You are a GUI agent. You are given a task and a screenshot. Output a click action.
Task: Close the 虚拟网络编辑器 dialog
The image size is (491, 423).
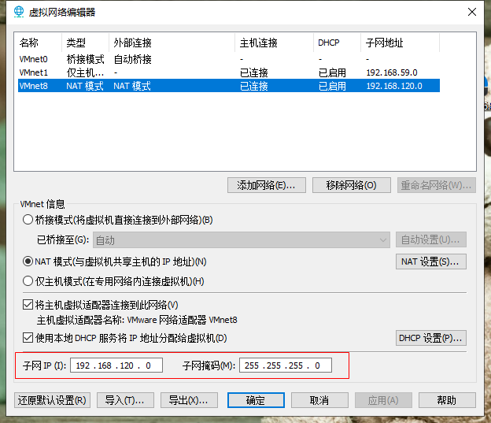tap(472, 12)
